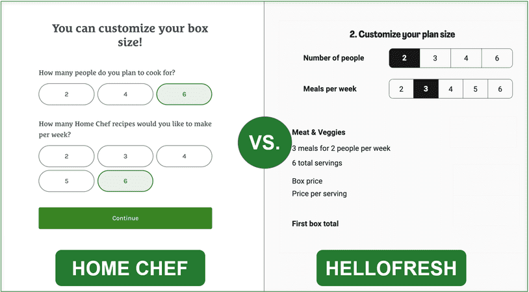
Task: Choose 6 meals per week in HelloFresh
Action: point(500,89)
